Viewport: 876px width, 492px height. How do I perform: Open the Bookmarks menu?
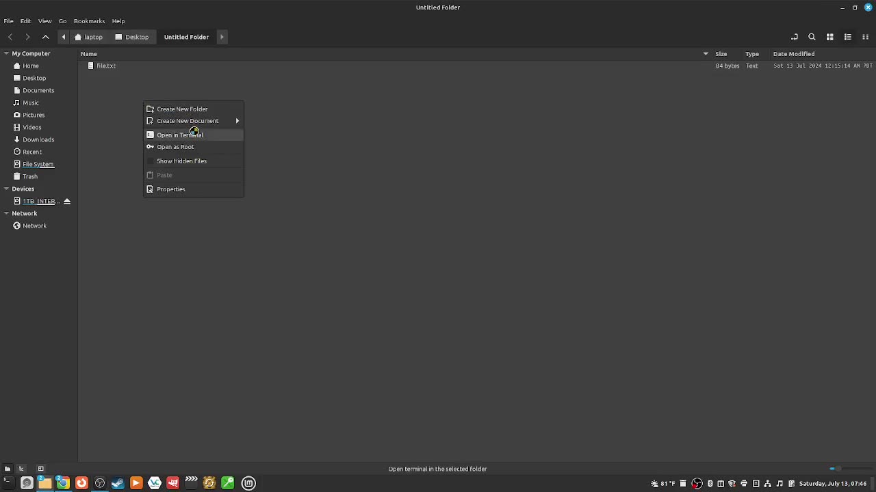tap(89, 21)
